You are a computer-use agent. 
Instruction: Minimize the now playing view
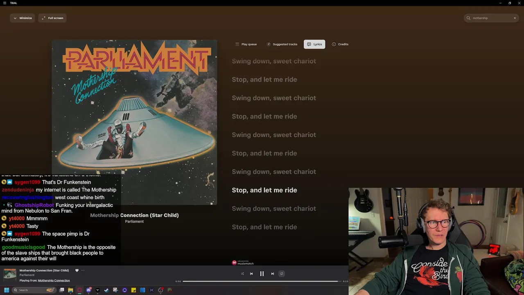click(23, 18)
